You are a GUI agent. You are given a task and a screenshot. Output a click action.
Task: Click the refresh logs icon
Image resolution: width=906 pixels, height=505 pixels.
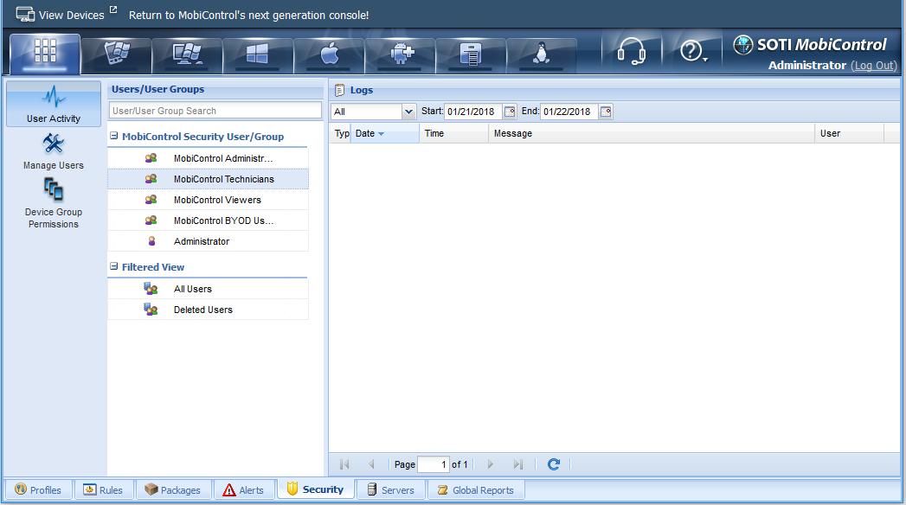click(x=554, y=464)
